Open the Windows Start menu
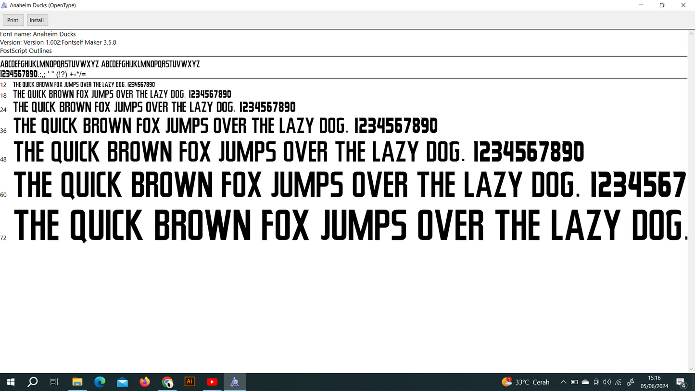The image size is (695, 391). click(x=11, y=382)
